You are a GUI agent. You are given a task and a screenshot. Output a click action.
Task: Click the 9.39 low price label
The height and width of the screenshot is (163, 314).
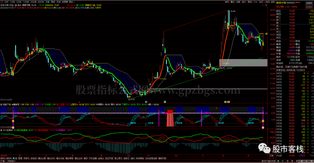tap(132, 99)
